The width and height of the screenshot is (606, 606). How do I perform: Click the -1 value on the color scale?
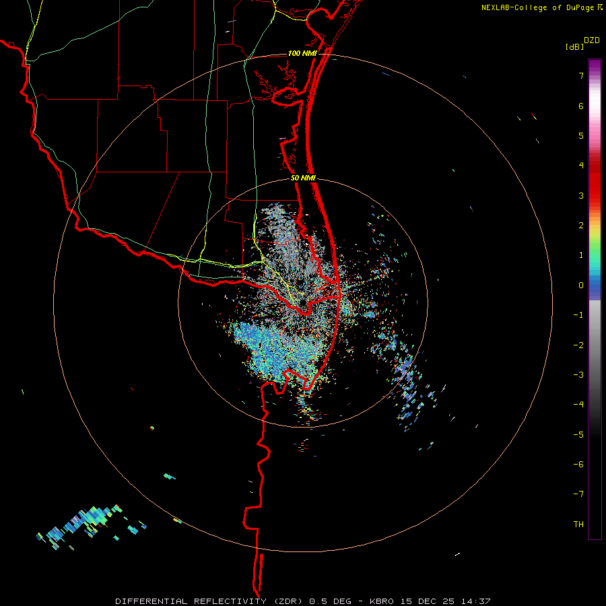[x=578, y=315]
